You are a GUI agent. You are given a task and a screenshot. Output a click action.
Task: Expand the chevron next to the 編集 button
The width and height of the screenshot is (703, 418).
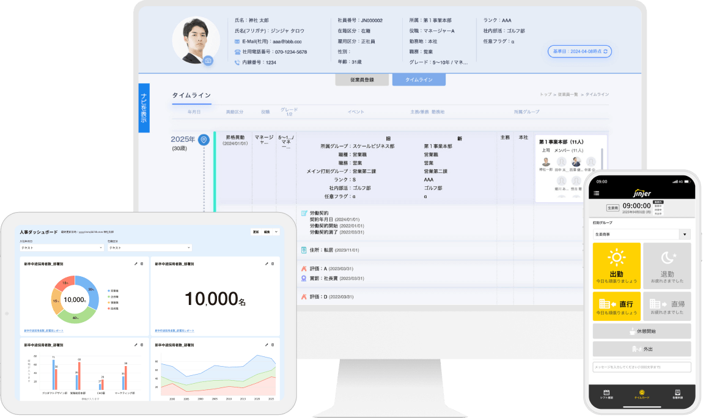[x=276, y=232]
